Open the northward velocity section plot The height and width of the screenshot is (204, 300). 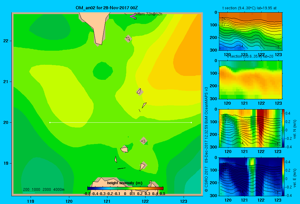point(250,128)
